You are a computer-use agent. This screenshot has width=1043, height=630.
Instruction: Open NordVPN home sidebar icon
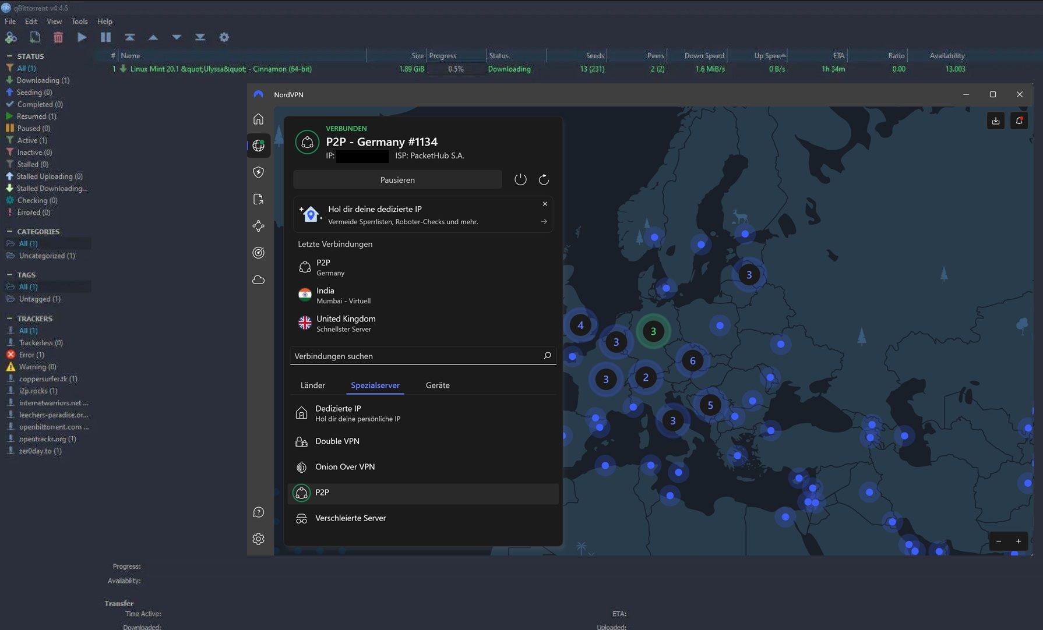tap(259, 119)
